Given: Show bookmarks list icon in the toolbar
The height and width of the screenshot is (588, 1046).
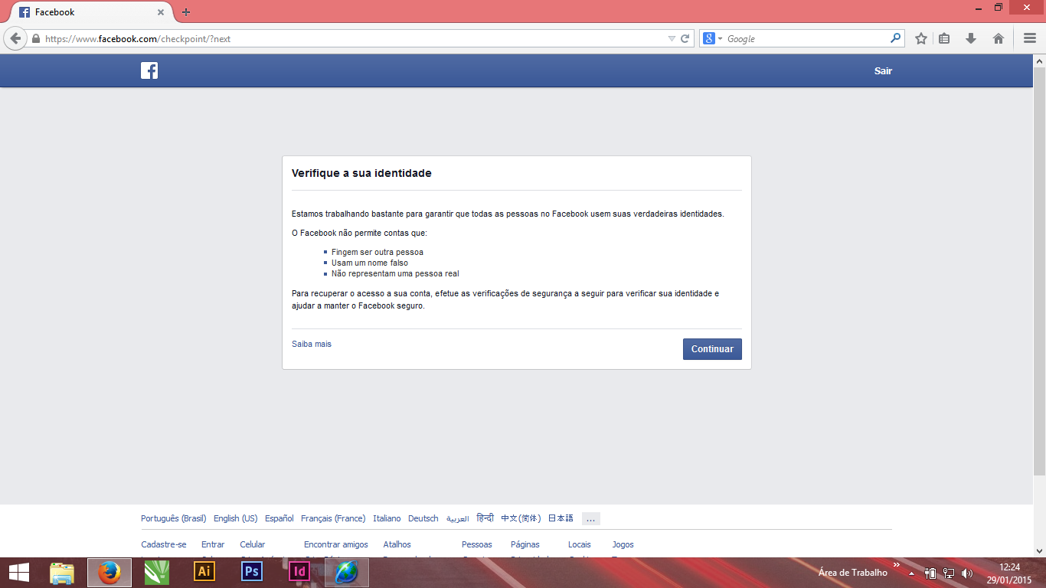Looking at the screenshot, I should 945,38.
